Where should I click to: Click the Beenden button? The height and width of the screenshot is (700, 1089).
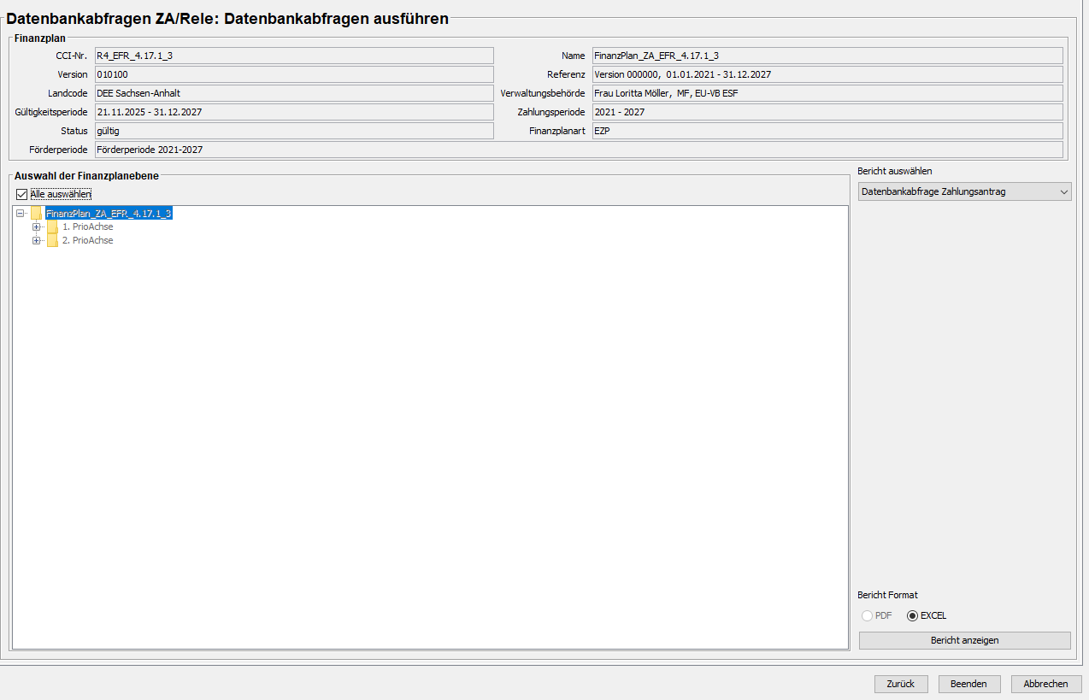[968, 684]
